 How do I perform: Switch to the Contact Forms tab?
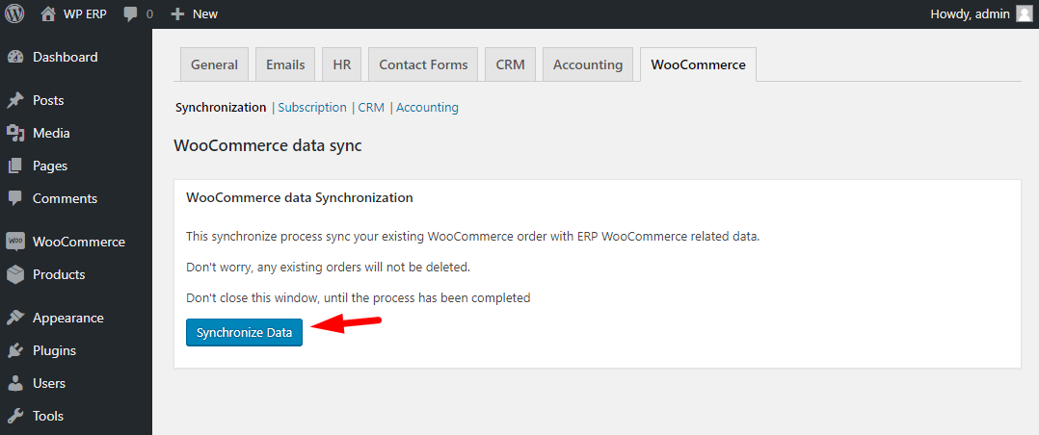point(423,64)
